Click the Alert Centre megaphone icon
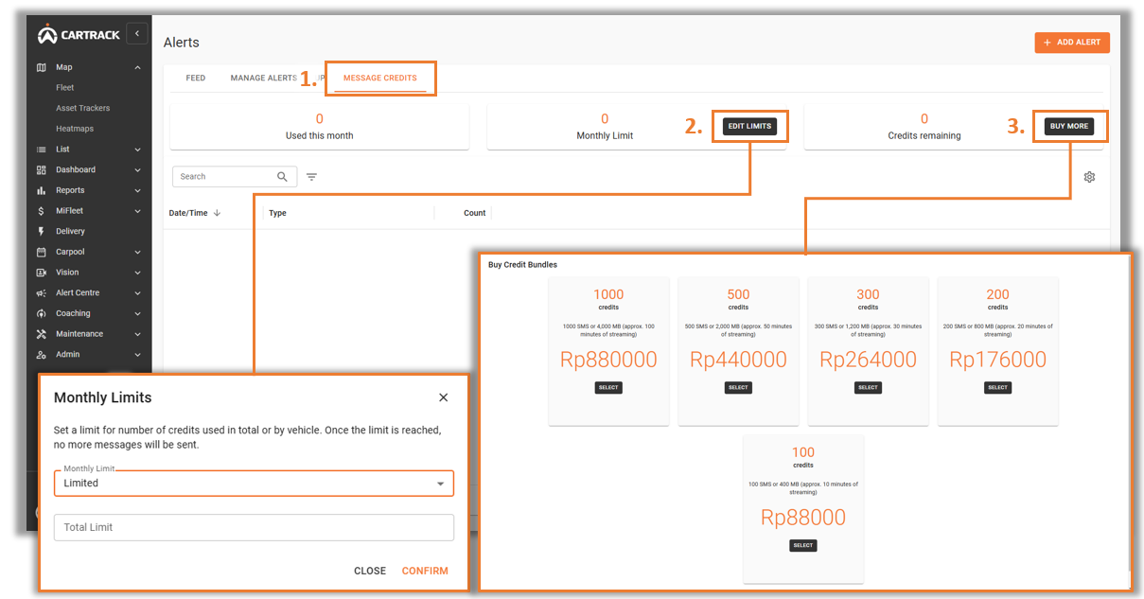This screenshot has height=599, width=1144. (41, 293)
